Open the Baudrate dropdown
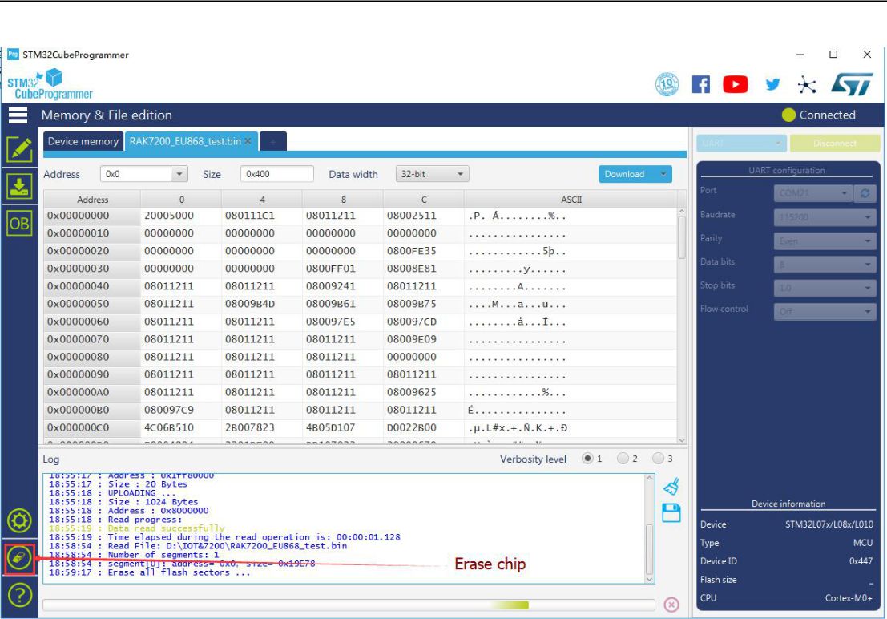 825,217
